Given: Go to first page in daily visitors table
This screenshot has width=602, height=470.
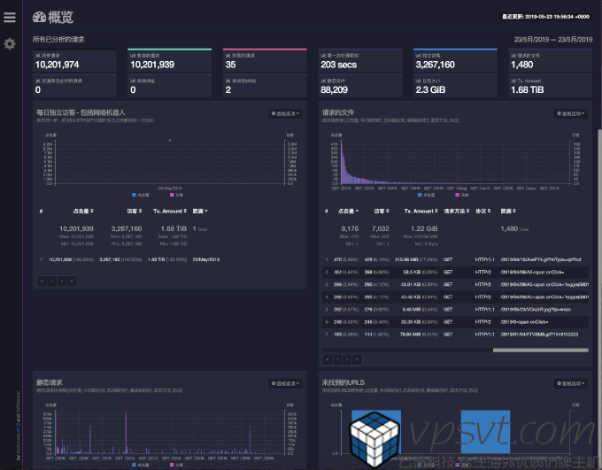Looking at the screenshot, I should (41, 280).
